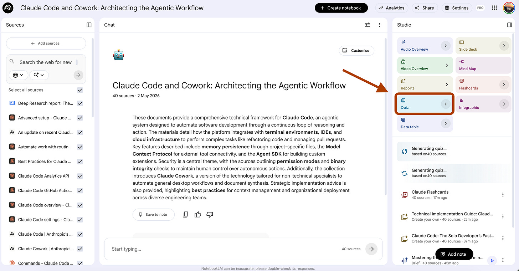Open the Google apps grid icon
Image resolution: width=519 pixels, height=271 pixels.
(x=494, y=8)
